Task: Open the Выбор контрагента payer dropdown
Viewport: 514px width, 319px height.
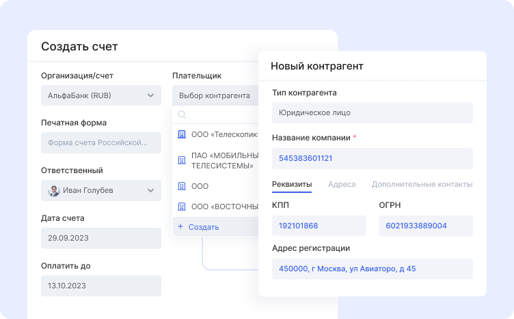Action: tap(215, 95)
